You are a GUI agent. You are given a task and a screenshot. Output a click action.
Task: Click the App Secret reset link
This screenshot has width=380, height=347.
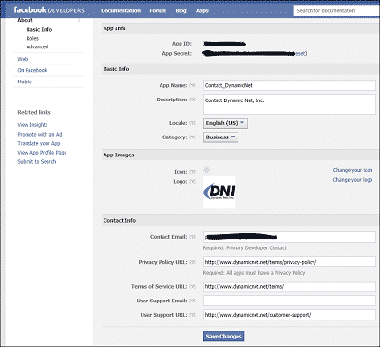pos(301,54)
